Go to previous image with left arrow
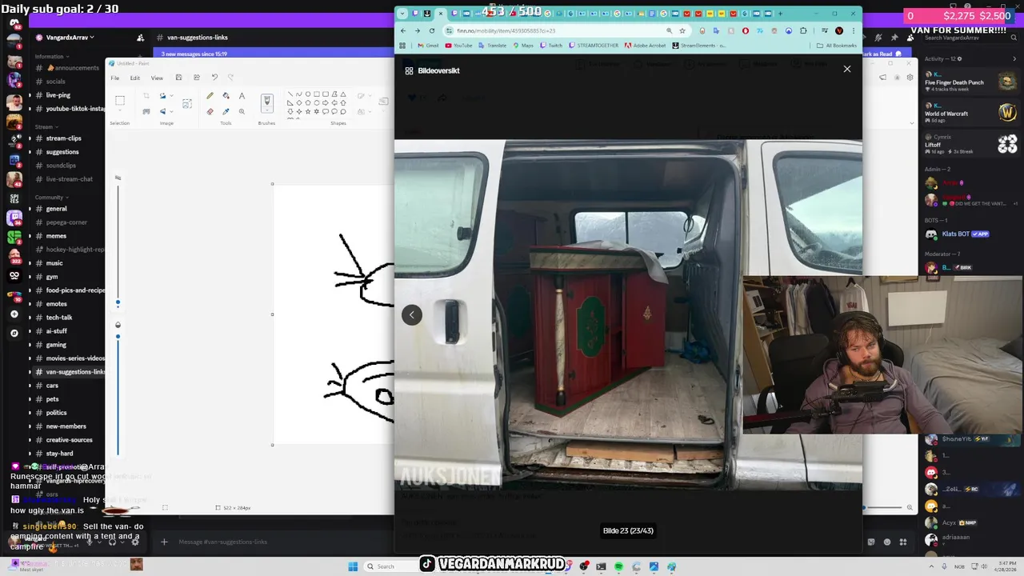The height and width of the screenshot is (576, 1024). 411,314
